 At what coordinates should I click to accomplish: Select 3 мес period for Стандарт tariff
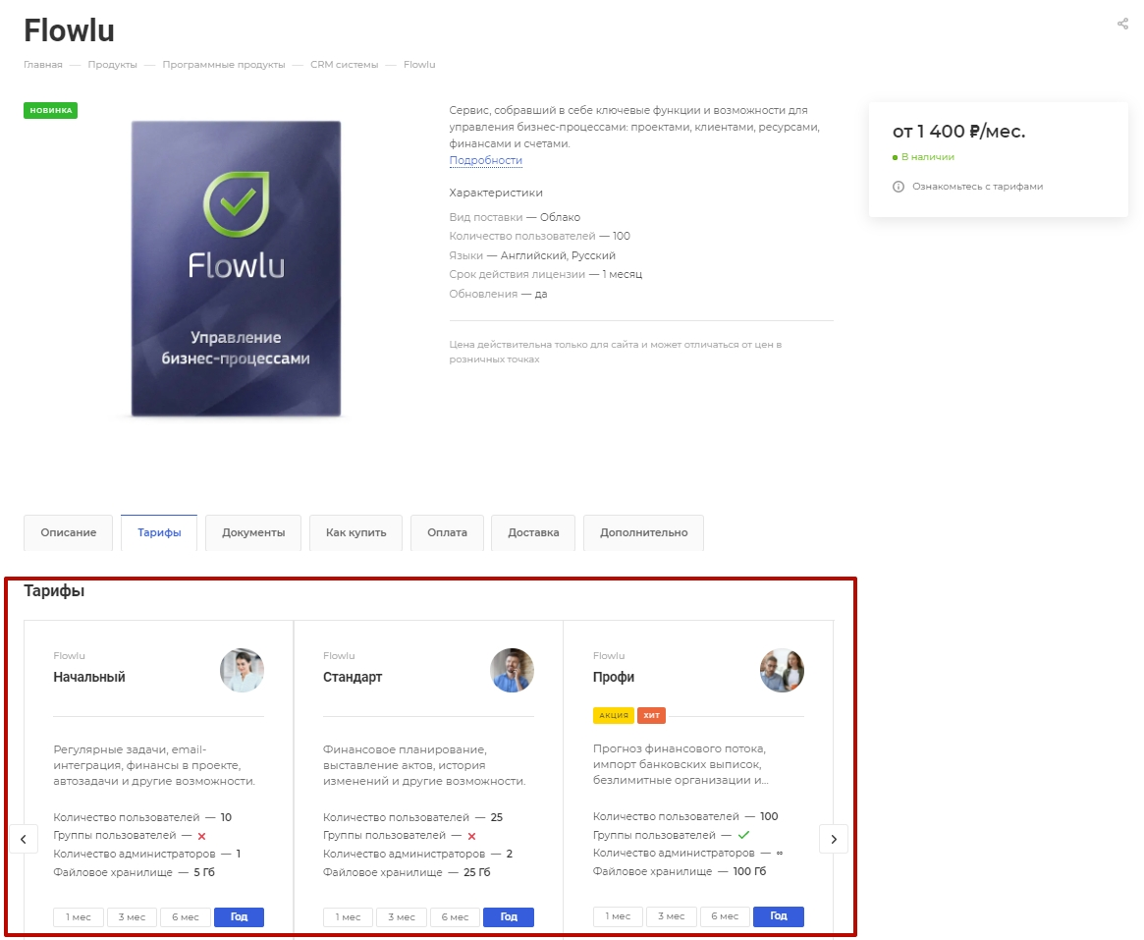tap(402, 917)
